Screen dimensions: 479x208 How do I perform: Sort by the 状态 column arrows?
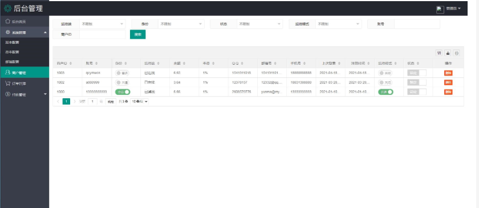tap(417, 64)
